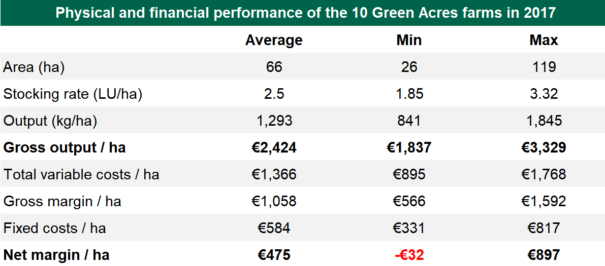Viewport: 605px width, 266px height.
Task: Click the max fixed costs €817
Action: (x=544, y=229)
